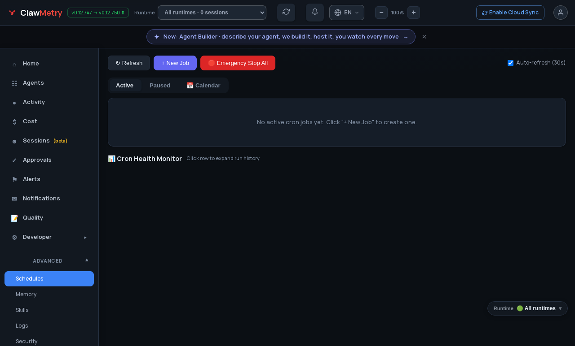Switch to the Paused tab
The width and height of the screenshot is (575, 346).
pos(160,85)
